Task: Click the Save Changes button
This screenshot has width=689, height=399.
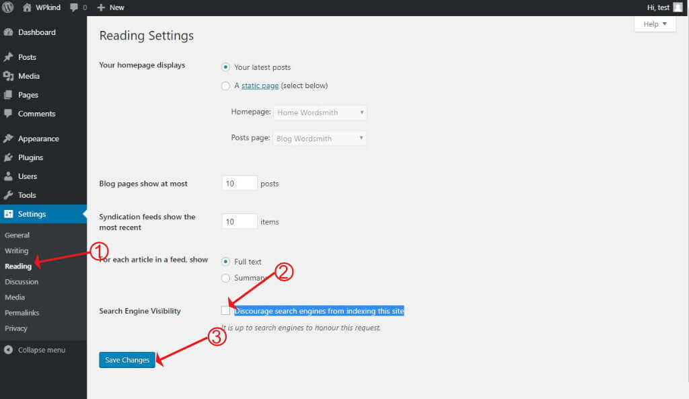Action: (x=126, y=359)
